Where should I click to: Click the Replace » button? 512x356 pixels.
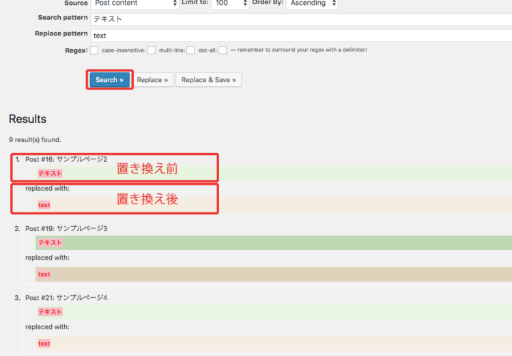coord(152,80)
